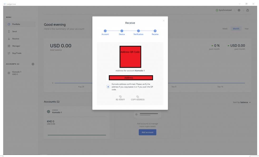Click the Add account button
This screenshot has width=259, height=157.
coord(148,132)
